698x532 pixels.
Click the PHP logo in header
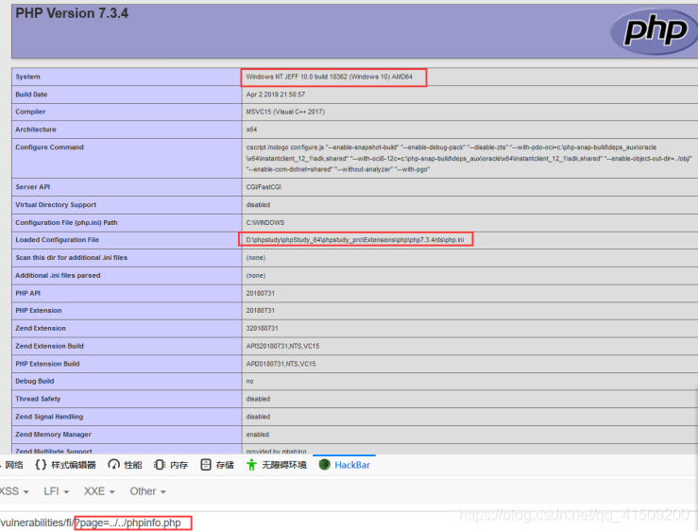pyautogui.click(x=655, y=30)
